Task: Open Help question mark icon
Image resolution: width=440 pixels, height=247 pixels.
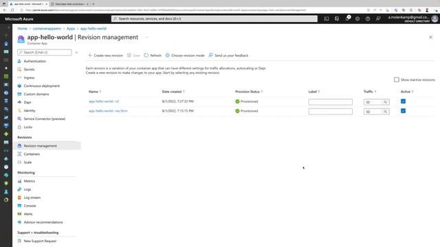Action: (368, 19)
